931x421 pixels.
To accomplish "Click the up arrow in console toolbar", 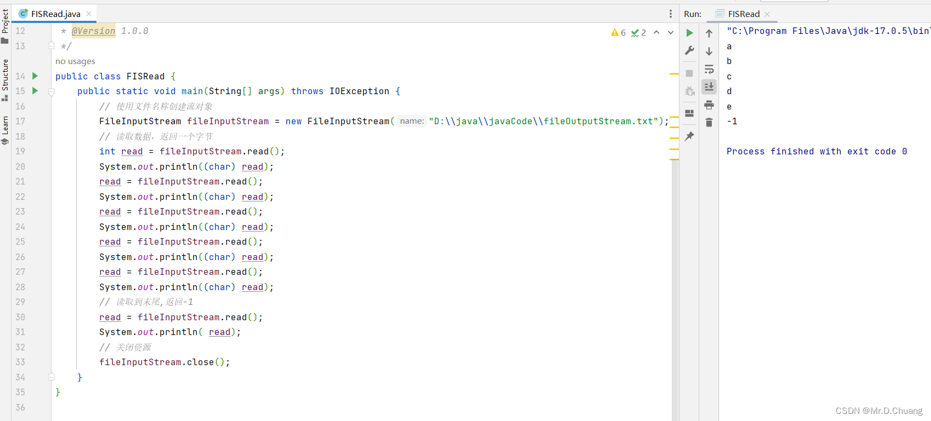I will coord(709,33).
